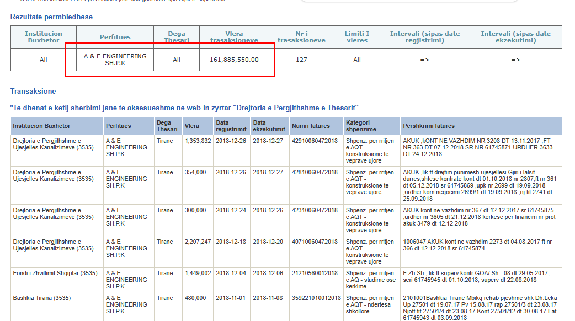Click 'A & E ENGINEERING SH.P.K' in summary row

[x=115, y=60]
